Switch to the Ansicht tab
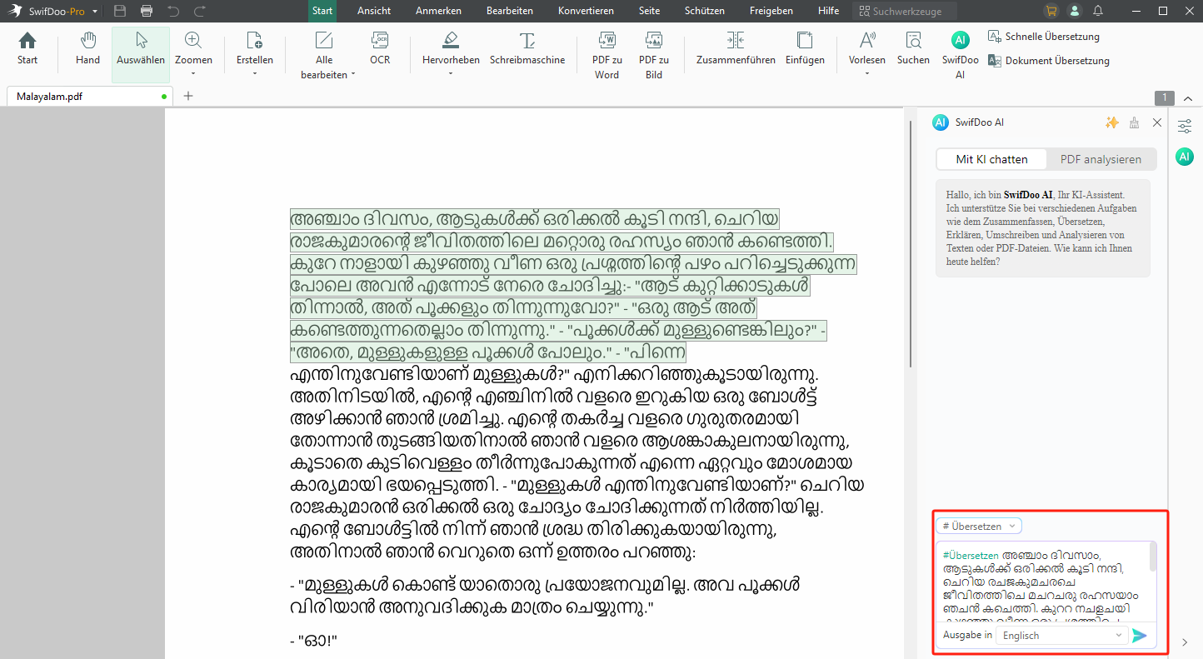The image size is (1203, 659). 374,11
